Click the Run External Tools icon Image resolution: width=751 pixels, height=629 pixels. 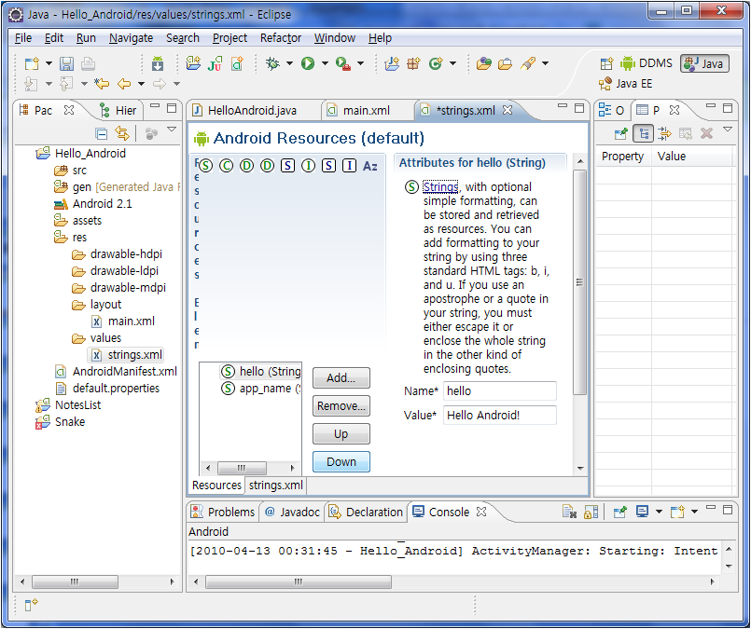[x=343, y=63]
